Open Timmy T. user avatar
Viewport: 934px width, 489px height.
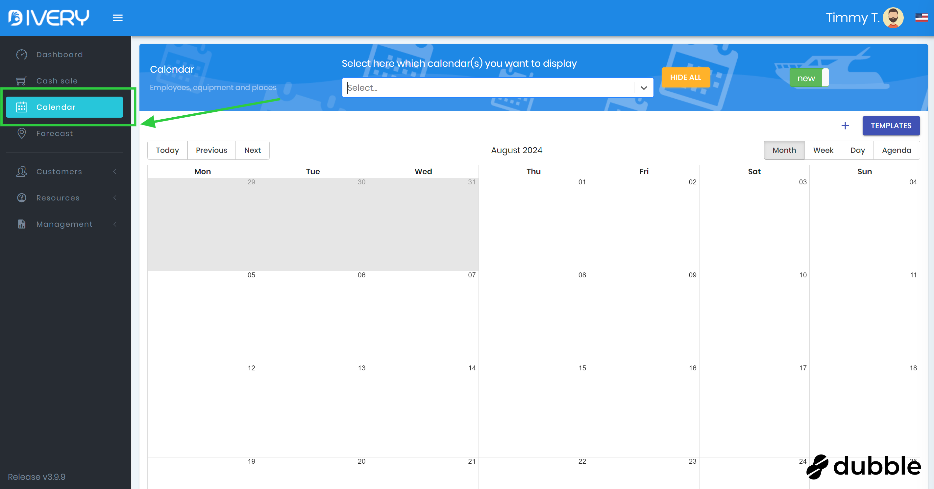[893, 17]
